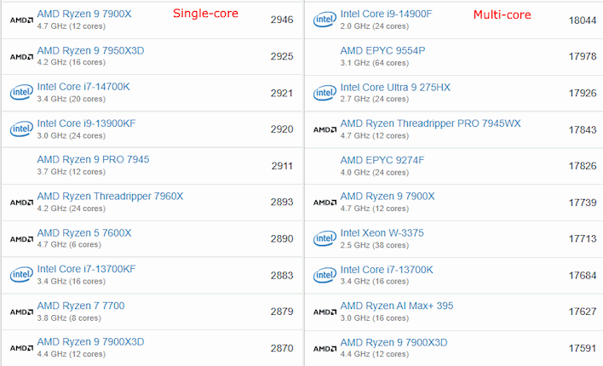Select the single-core score 2920
The image size is (603, 366).
click(282, 129)
